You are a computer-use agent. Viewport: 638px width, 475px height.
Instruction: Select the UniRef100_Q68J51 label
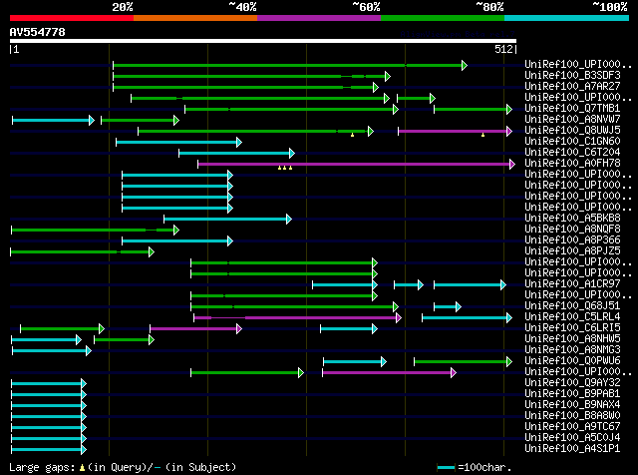[572, 306]
